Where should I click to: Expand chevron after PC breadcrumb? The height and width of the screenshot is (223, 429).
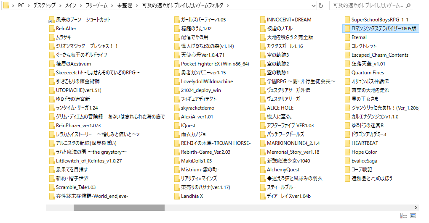click(x=29, y=5)
